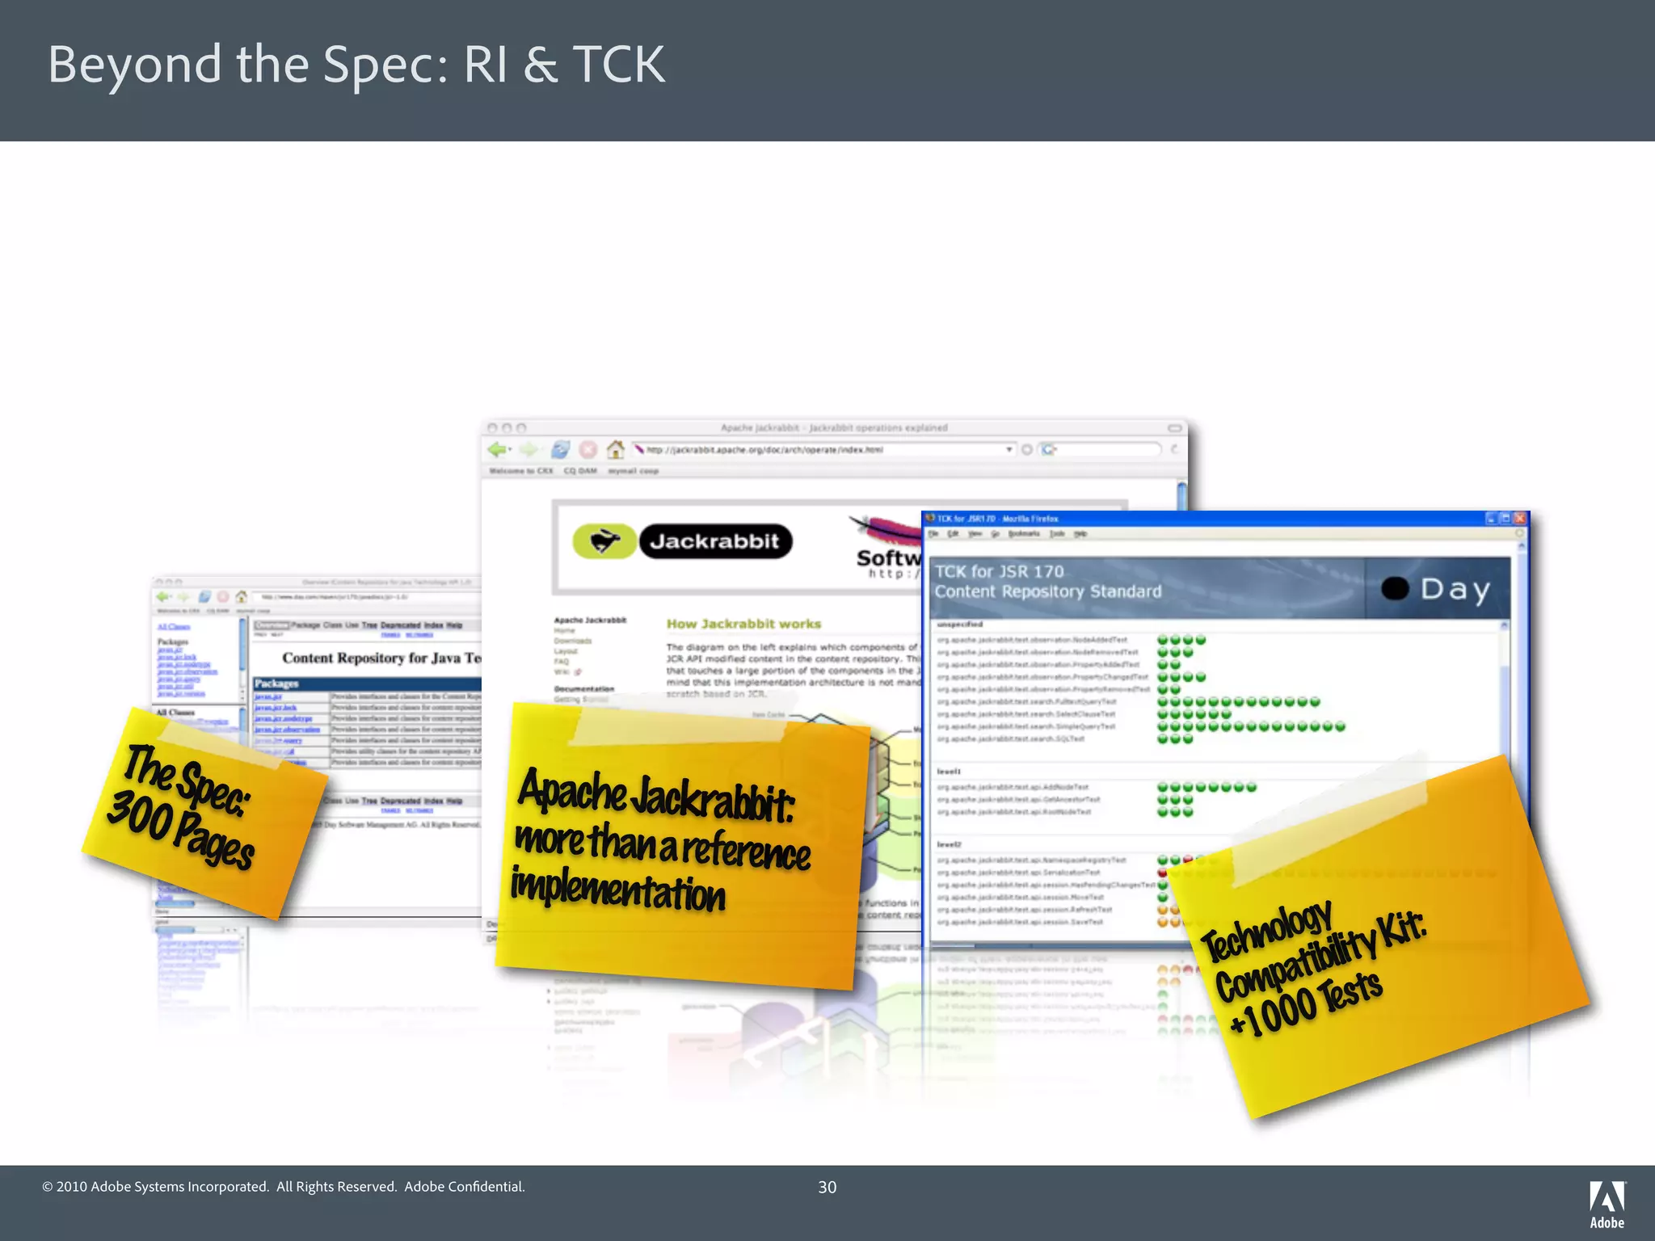
Task: Click Google search box in Jackrabbit window
Action: pyautogui.click(x=1101, y=449)
